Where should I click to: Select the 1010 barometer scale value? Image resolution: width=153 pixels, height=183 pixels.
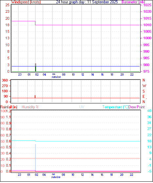pos(147,25)
